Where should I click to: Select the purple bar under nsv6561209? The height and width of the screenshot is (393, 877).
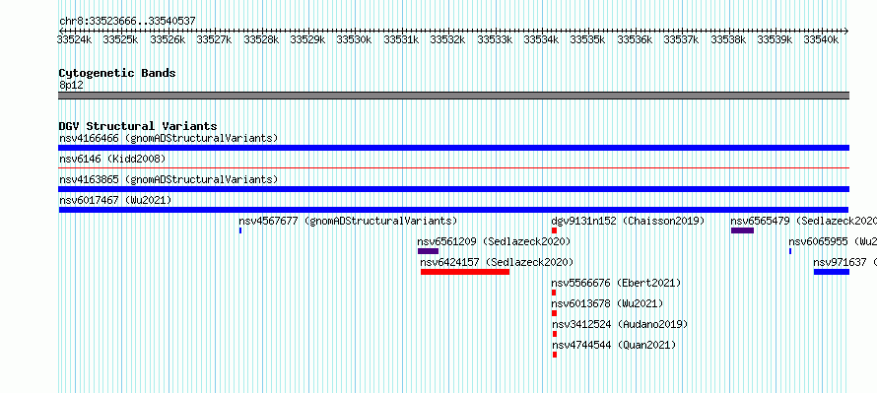428,251
